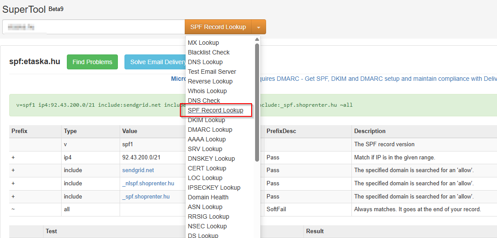Viewport: 497px width, 238px height.
Task: Choose LOC Lookup entry
Action: coord(205,178)
